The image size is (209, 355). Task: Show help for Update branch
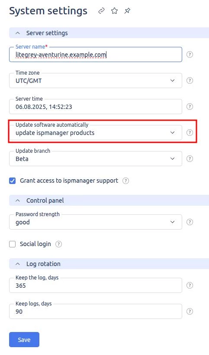click(x=190, y=159)
